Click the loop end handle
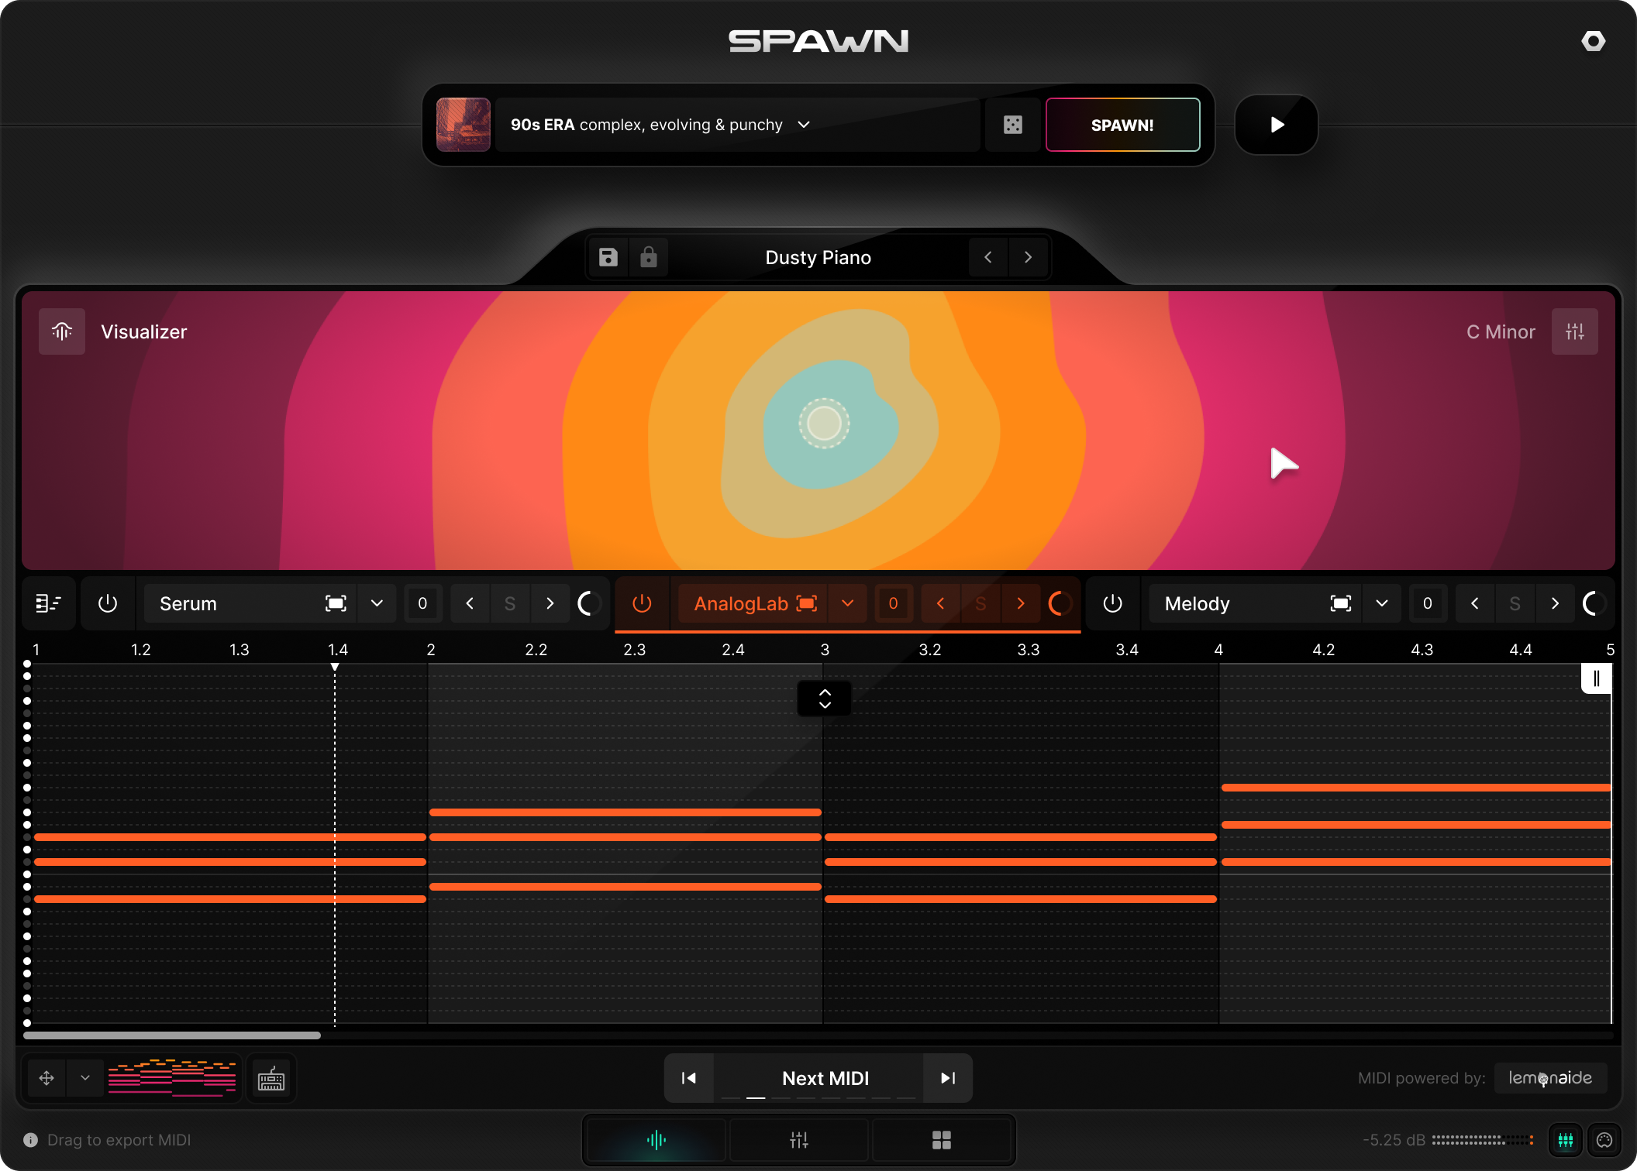The width and height of the screenshot is (1637, 1171). tap(1596, 679)
